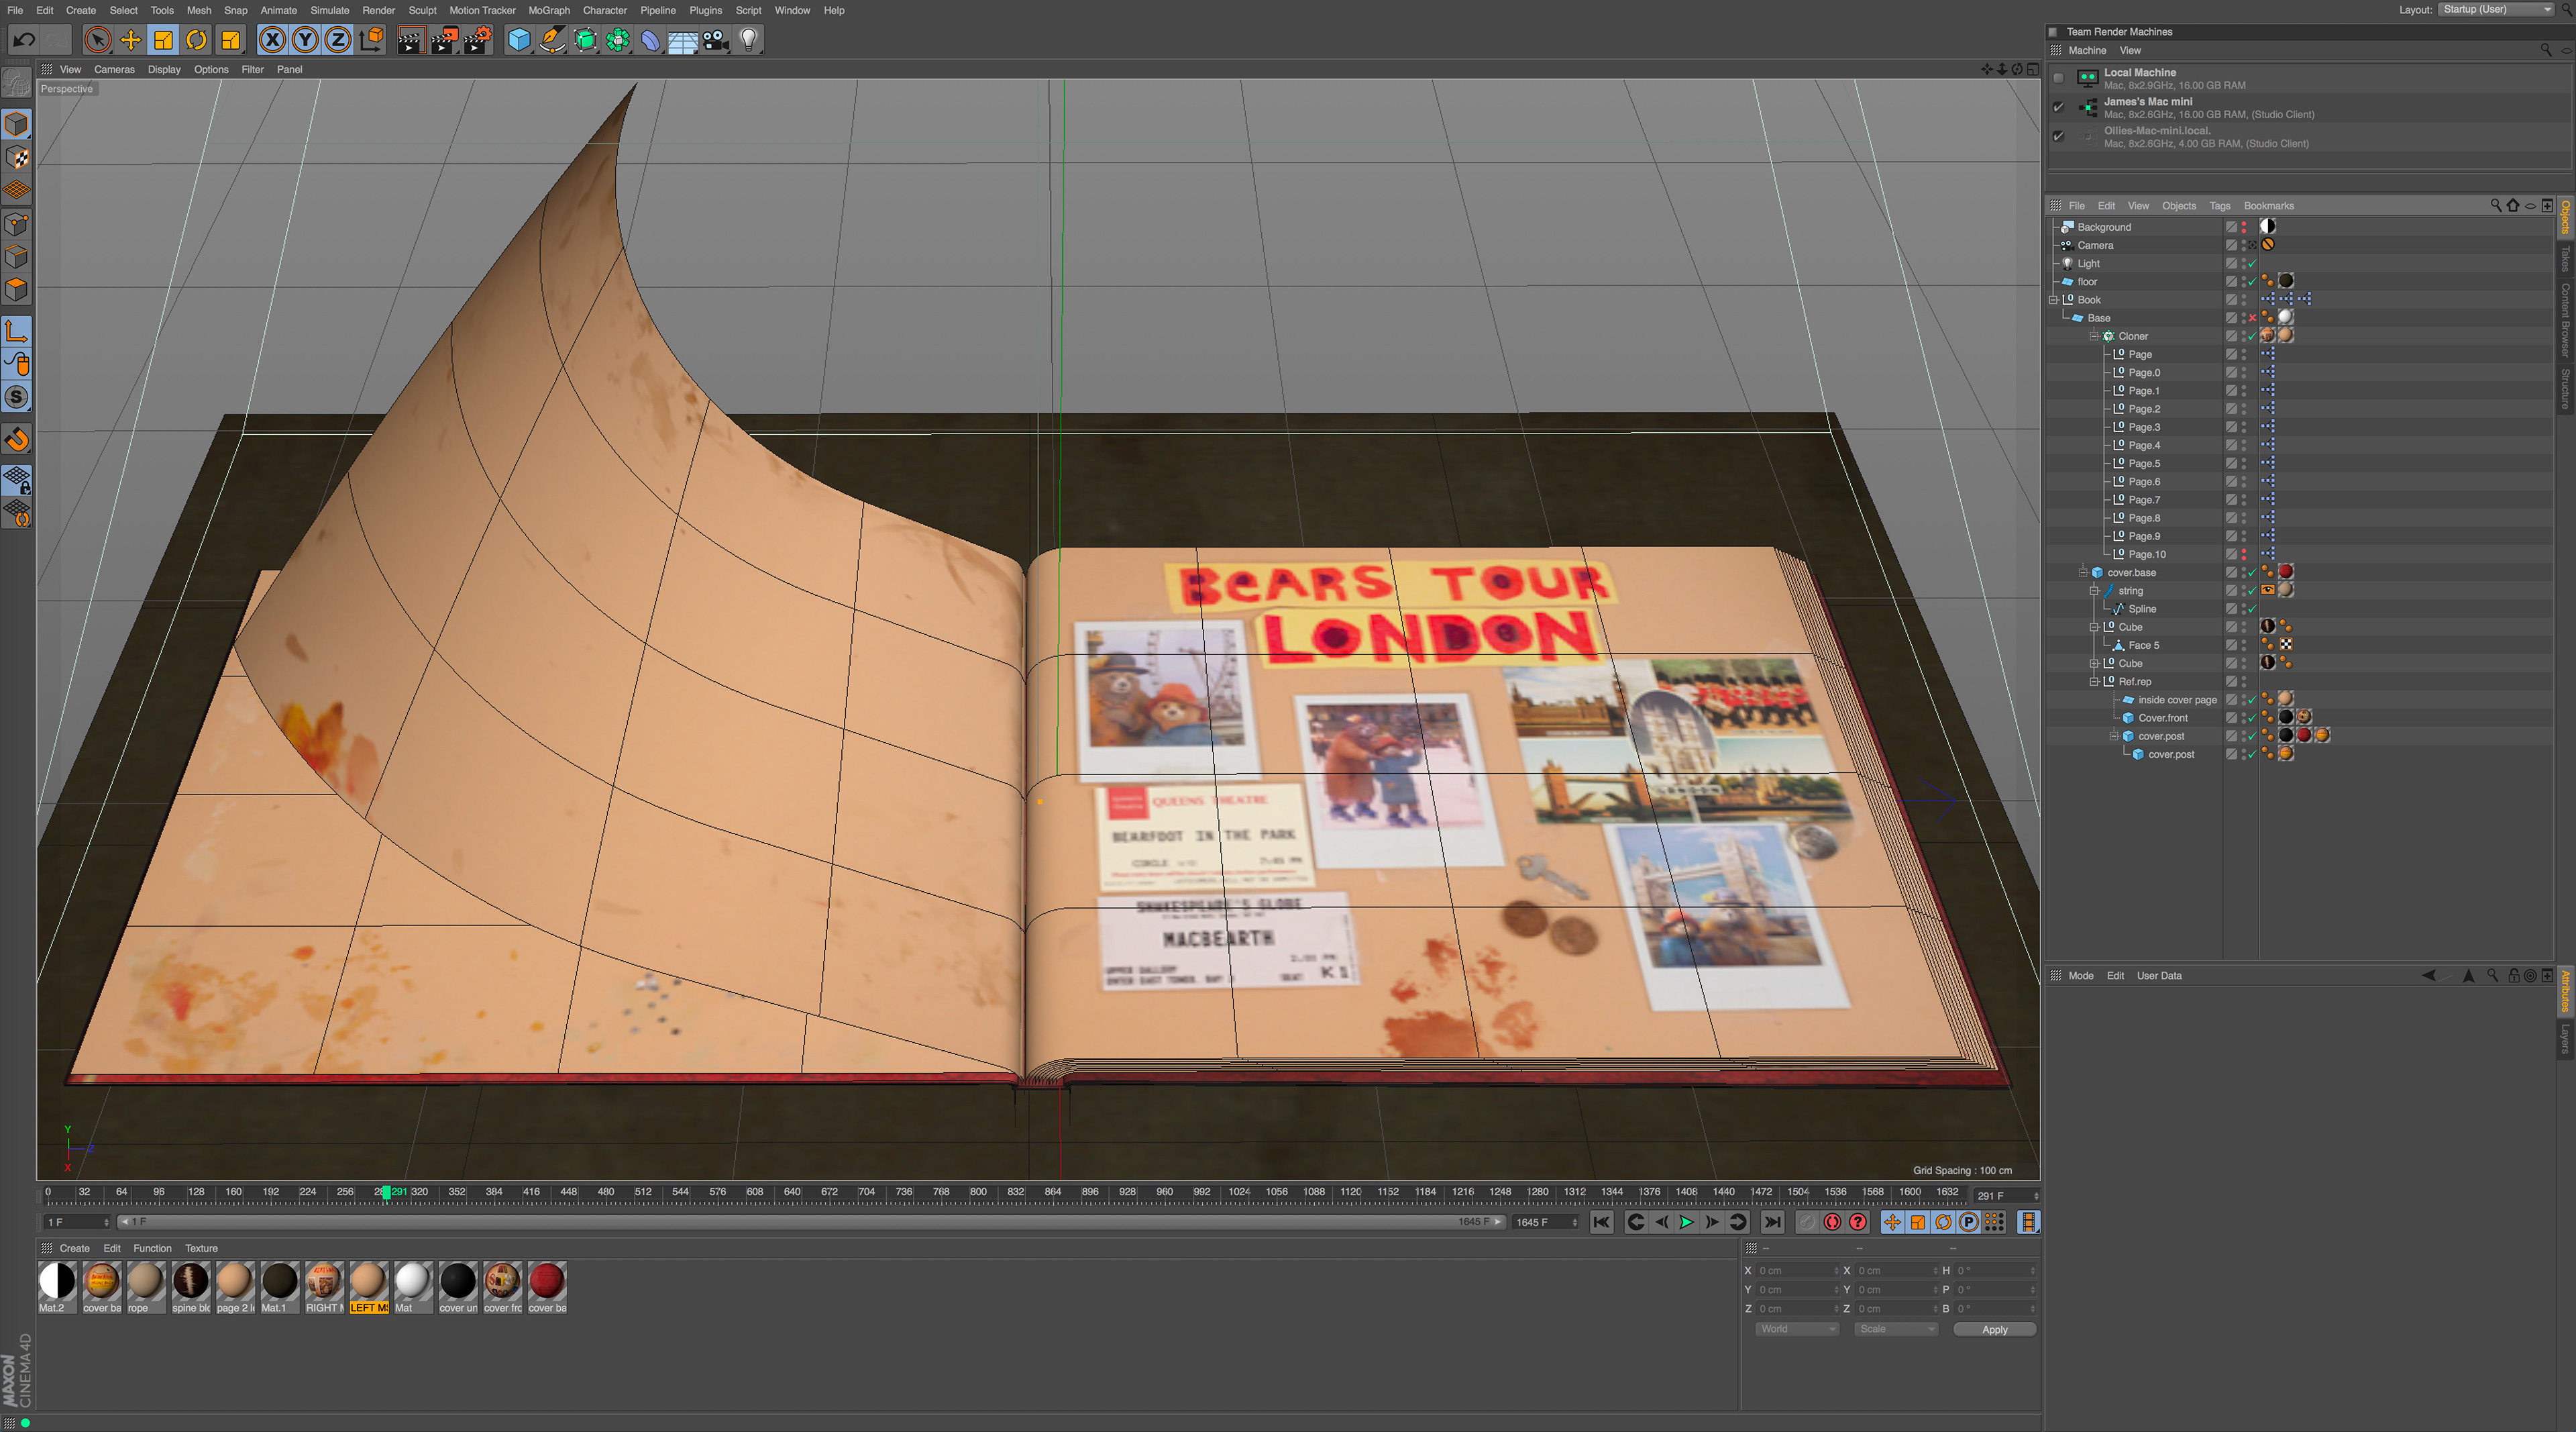
Task: Collapse the Cloner object in tree
Action: 2093,336
